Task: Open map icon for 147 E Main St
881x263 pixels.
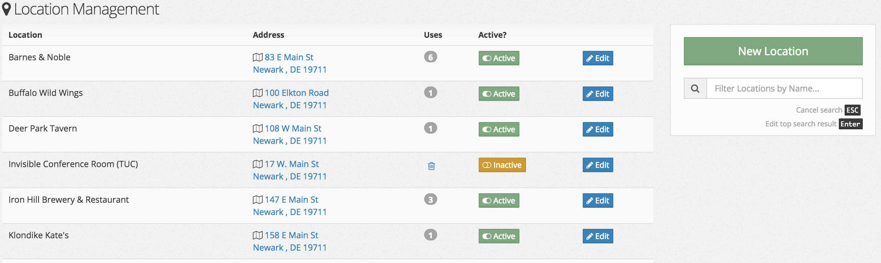Action: point(258,200)
